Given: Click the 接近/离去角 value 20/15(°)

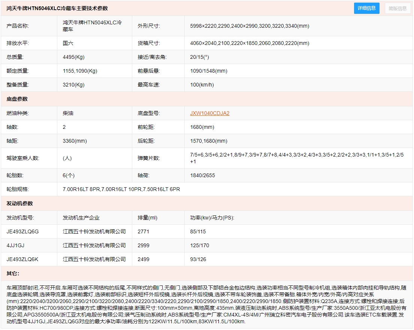Looking at the screenshot, I should tap(199, 57).
